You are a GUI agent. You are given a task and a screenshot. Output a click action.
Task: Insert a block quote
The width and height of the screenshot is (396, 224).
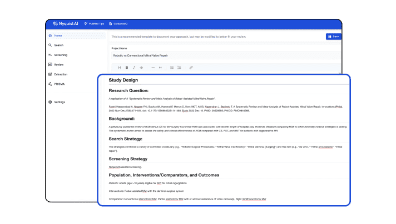(x=161, y=68)
